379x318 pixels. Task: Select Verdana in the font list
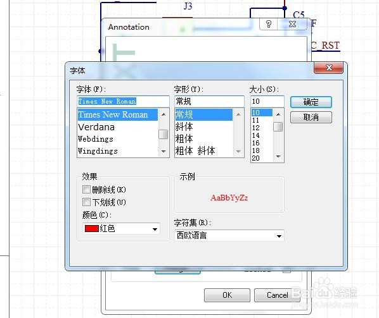(x=117, y=127)
